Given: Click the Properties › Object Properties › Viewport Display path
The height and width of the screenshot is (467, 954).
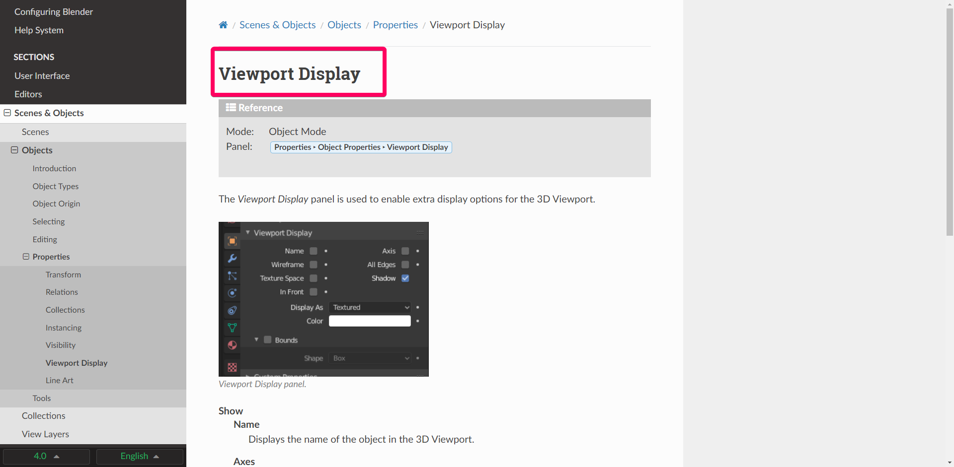Looking at the screenshot, I should [361, 147].
